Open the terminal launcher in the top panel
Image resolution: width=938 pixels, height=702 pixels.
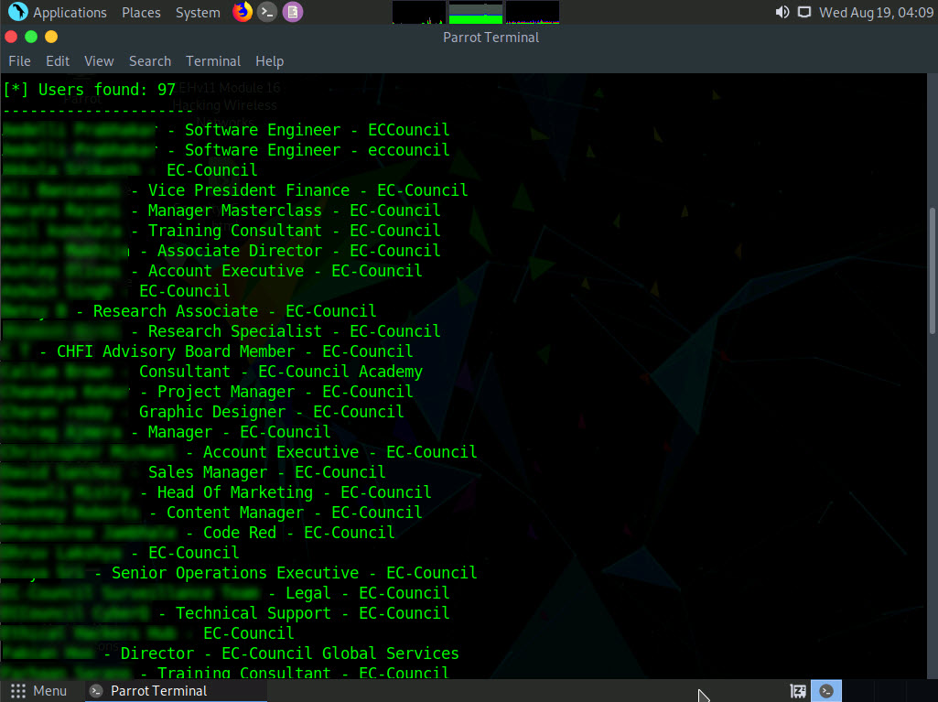click(x=267, y=12)
